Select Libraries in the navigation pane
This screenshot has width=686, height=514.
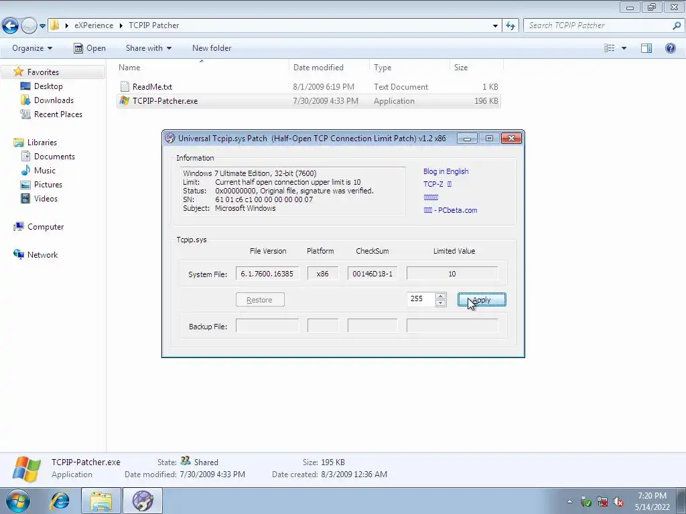[x=42, y=143]
